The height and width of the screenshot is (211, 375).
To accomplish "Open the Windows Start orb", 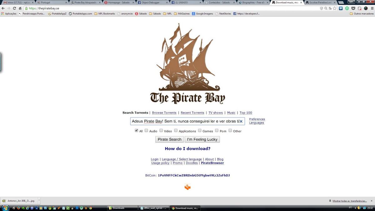I will tap(5, 208).
